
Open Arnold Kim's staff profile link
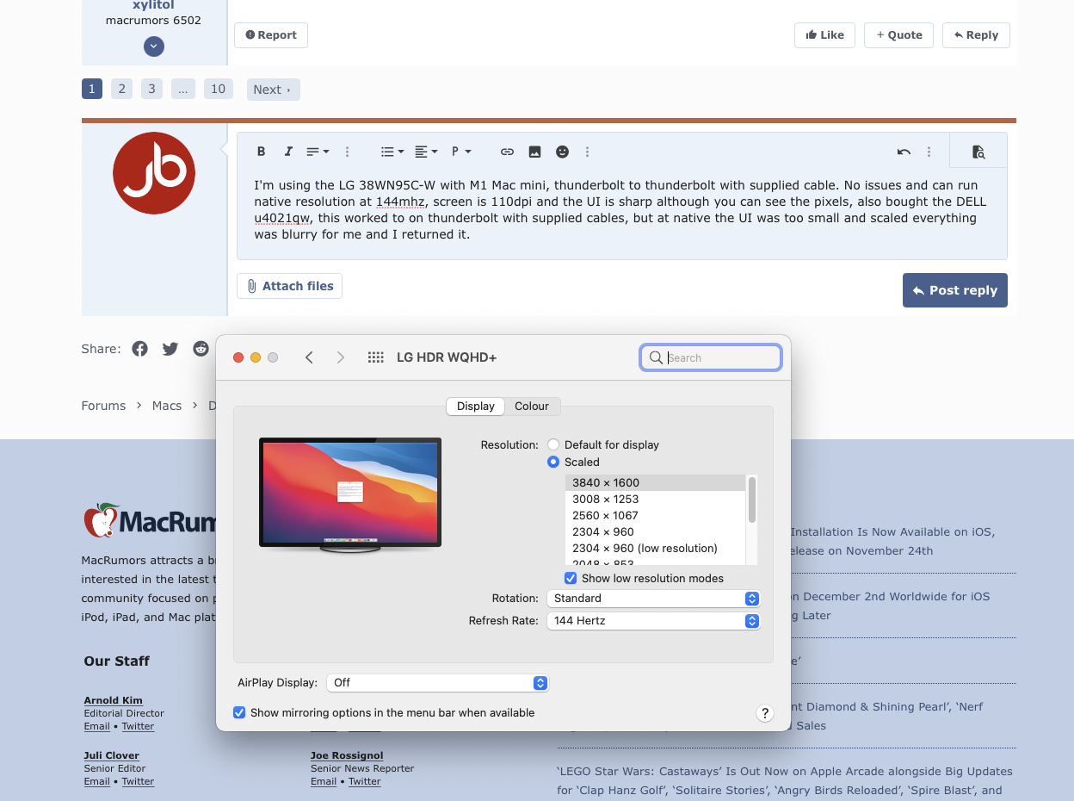(x=114, y=700)
